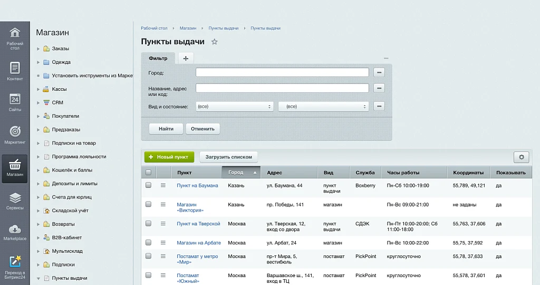Sort table by Город column header
Screen dimensions: 540x285
(x=241, y=172)
